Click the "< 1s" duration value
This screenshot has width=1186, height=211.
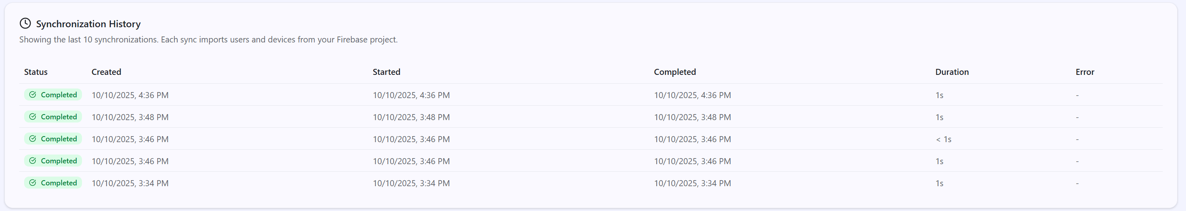tap(943, 139)
